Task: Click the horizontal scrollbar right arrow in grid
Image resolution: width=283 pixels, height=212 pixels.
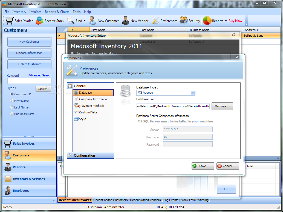Action: pyautogui.click(x=278, y=158)
